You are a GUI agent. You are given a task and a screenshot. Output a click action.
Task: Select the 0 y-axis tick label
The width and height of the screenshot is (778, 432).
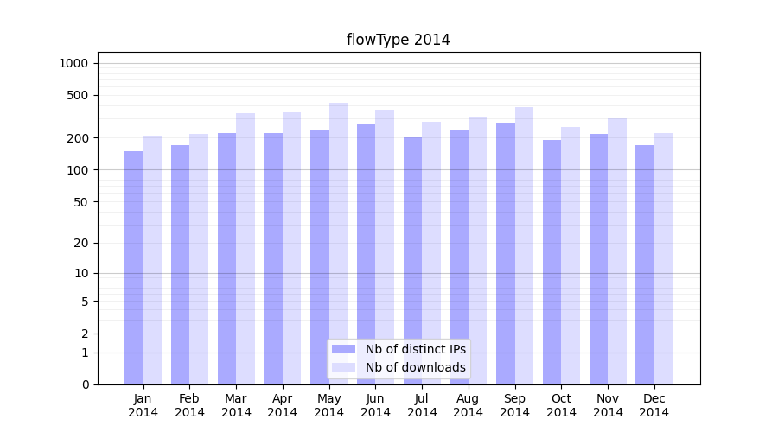coord(85,384)
